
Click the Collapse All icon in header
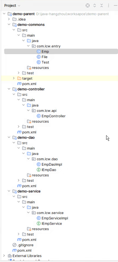click(102, 5)
